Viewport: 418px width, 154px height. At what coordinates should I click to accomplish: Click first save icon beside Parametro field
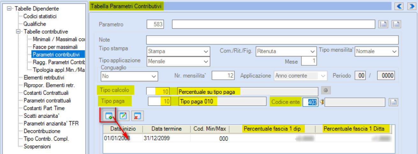tap(383, 24)
